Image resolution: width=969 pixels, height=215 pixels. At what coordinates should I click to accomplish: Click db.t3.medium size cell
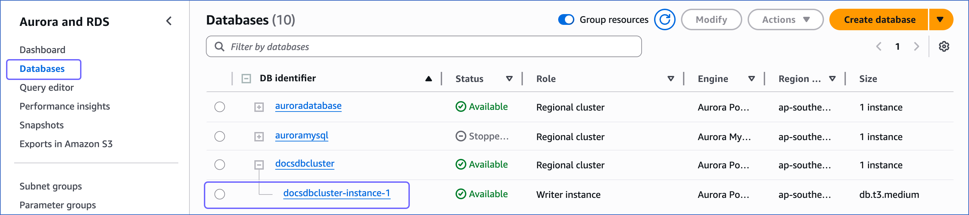tap(889, 194)
